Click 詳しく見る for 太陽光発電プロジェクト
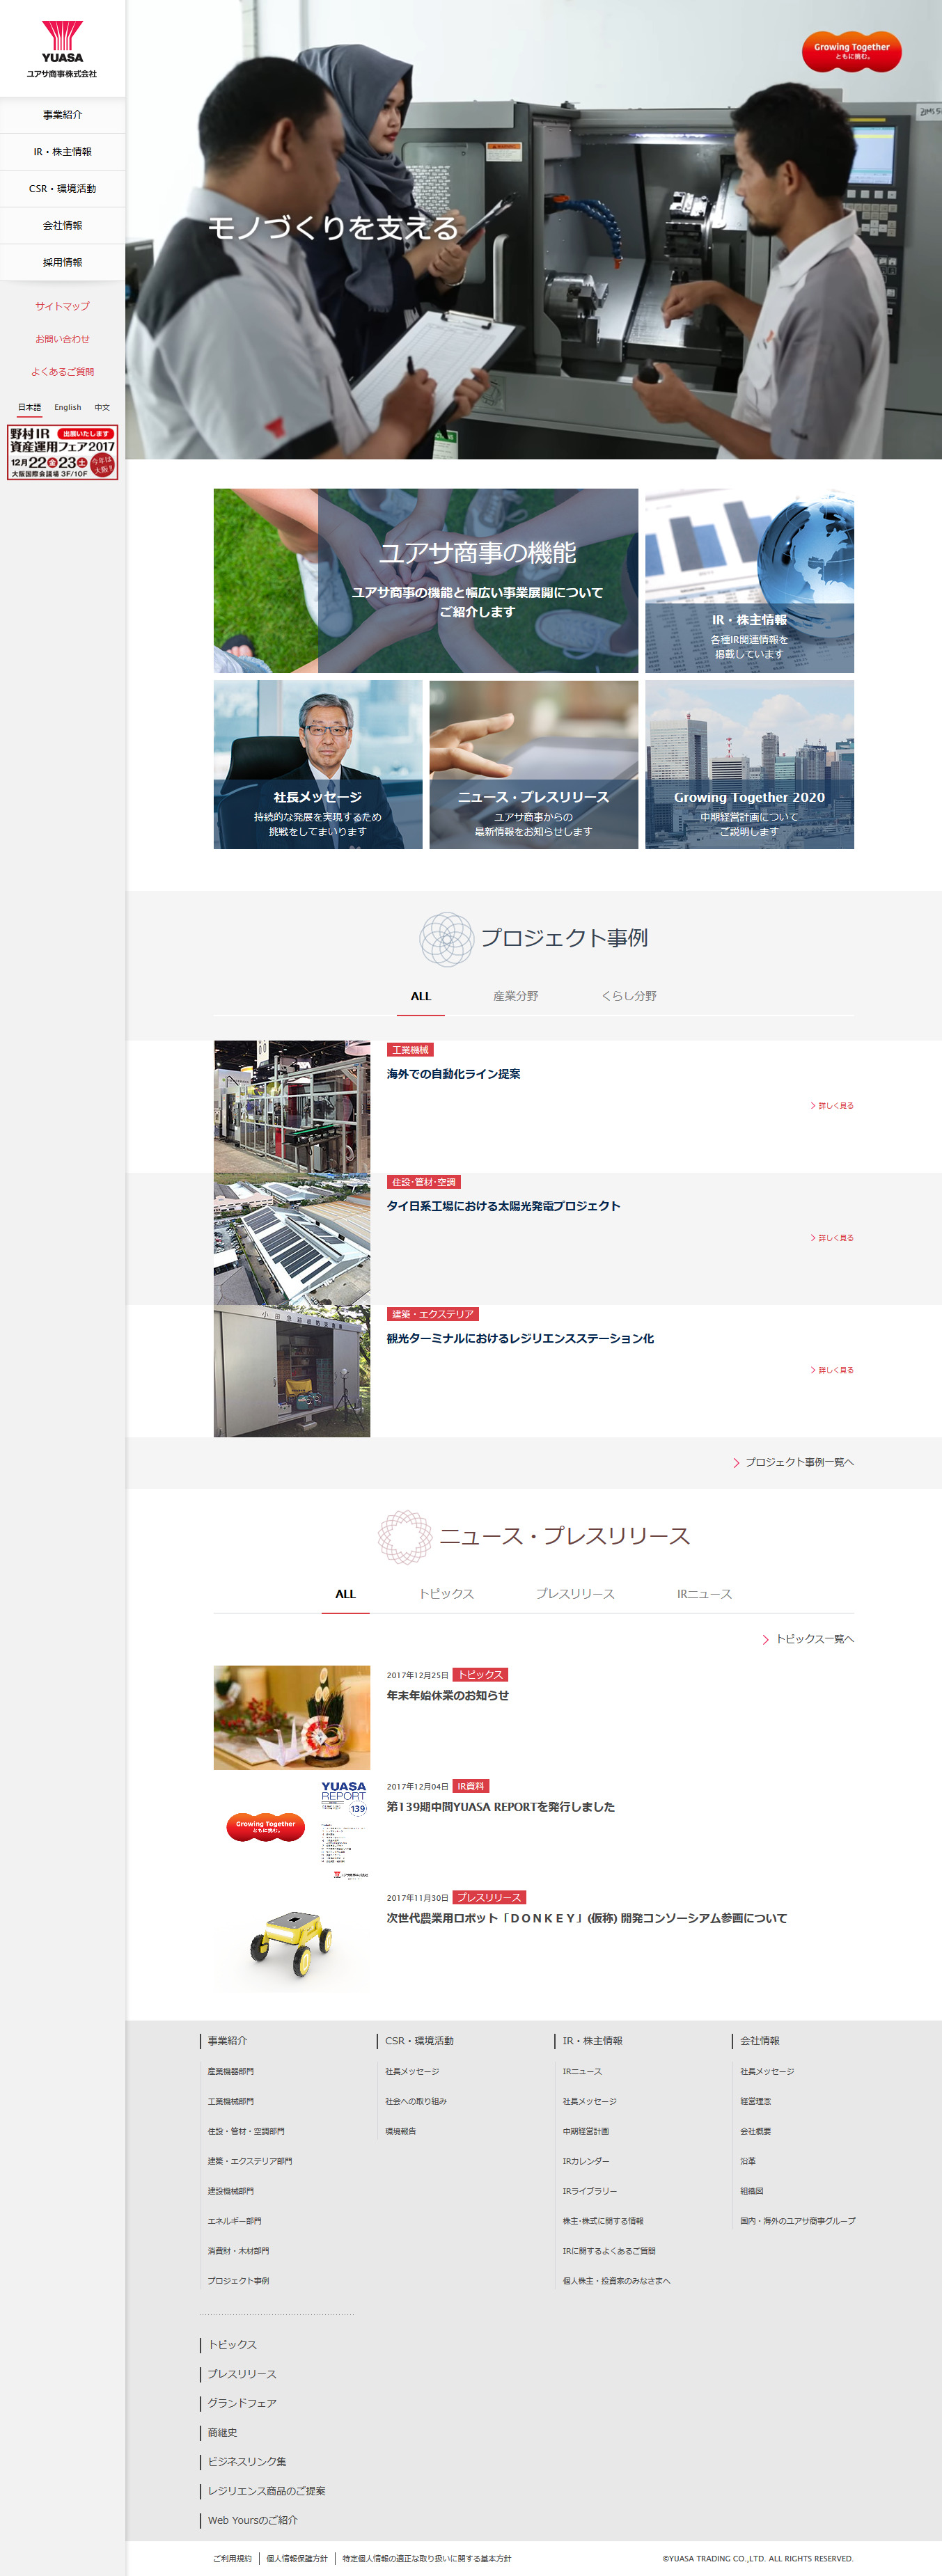 tap(832, 1238)
